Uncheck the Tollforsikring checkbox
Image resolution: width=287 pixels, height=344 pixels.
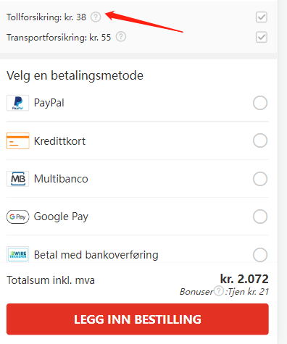[262, 17]
